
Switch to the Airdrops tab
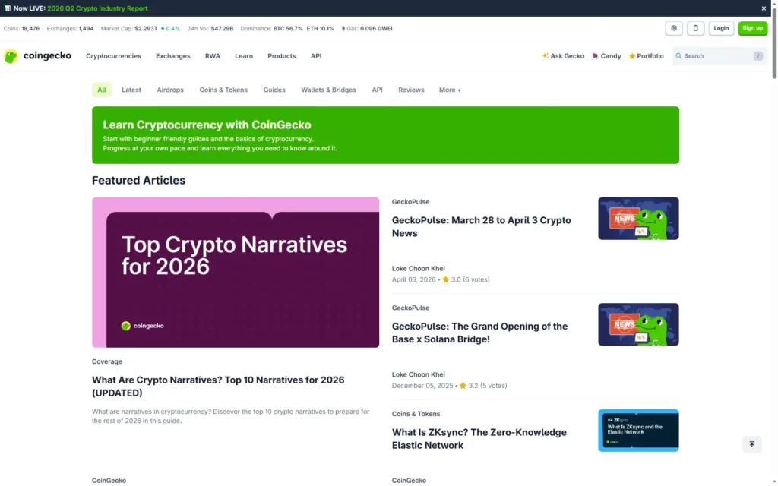(170, 90)
